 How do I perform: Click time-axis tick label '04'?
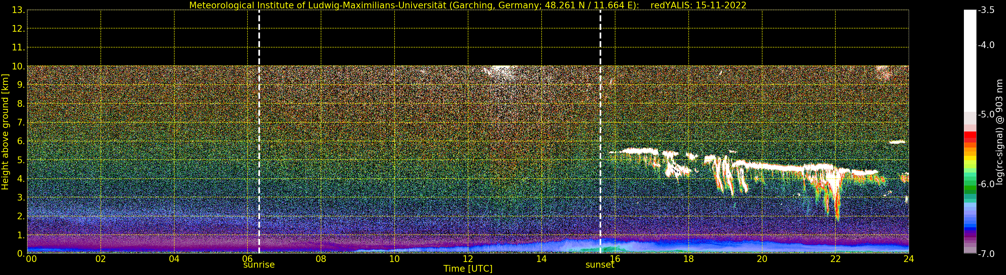click(174, 259)
